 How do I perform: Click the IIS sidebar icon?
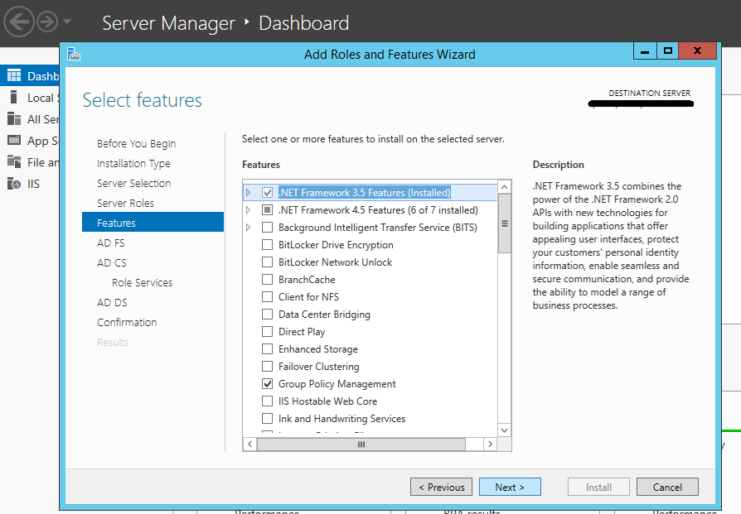point(14,183)
